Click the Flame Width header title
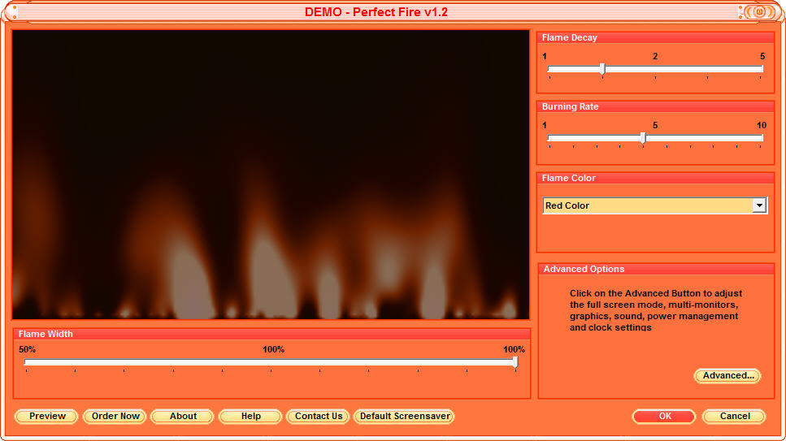The width and height of the screenshot is (786, 441). (x=46, y=334)
